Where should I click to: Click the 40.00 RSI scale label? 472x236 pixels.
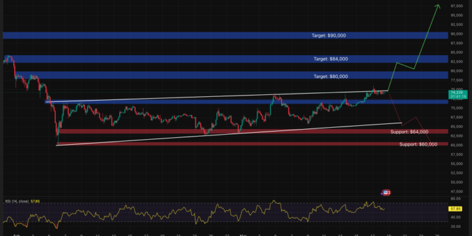pyautogui.click(x=456, y=217)
